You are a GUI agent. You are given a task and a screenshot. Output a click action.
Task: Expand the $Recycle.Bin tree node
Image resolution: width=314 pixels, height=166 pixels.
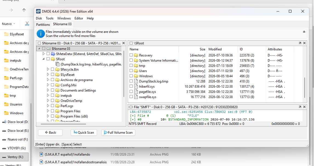click(48, 69)
